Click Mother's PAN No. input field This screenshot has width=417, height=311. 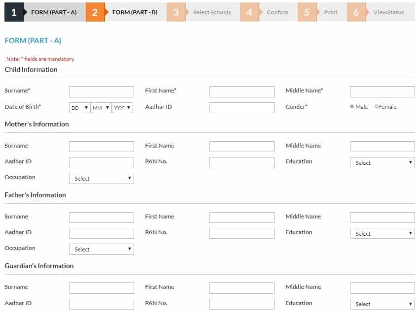point(242,162)
